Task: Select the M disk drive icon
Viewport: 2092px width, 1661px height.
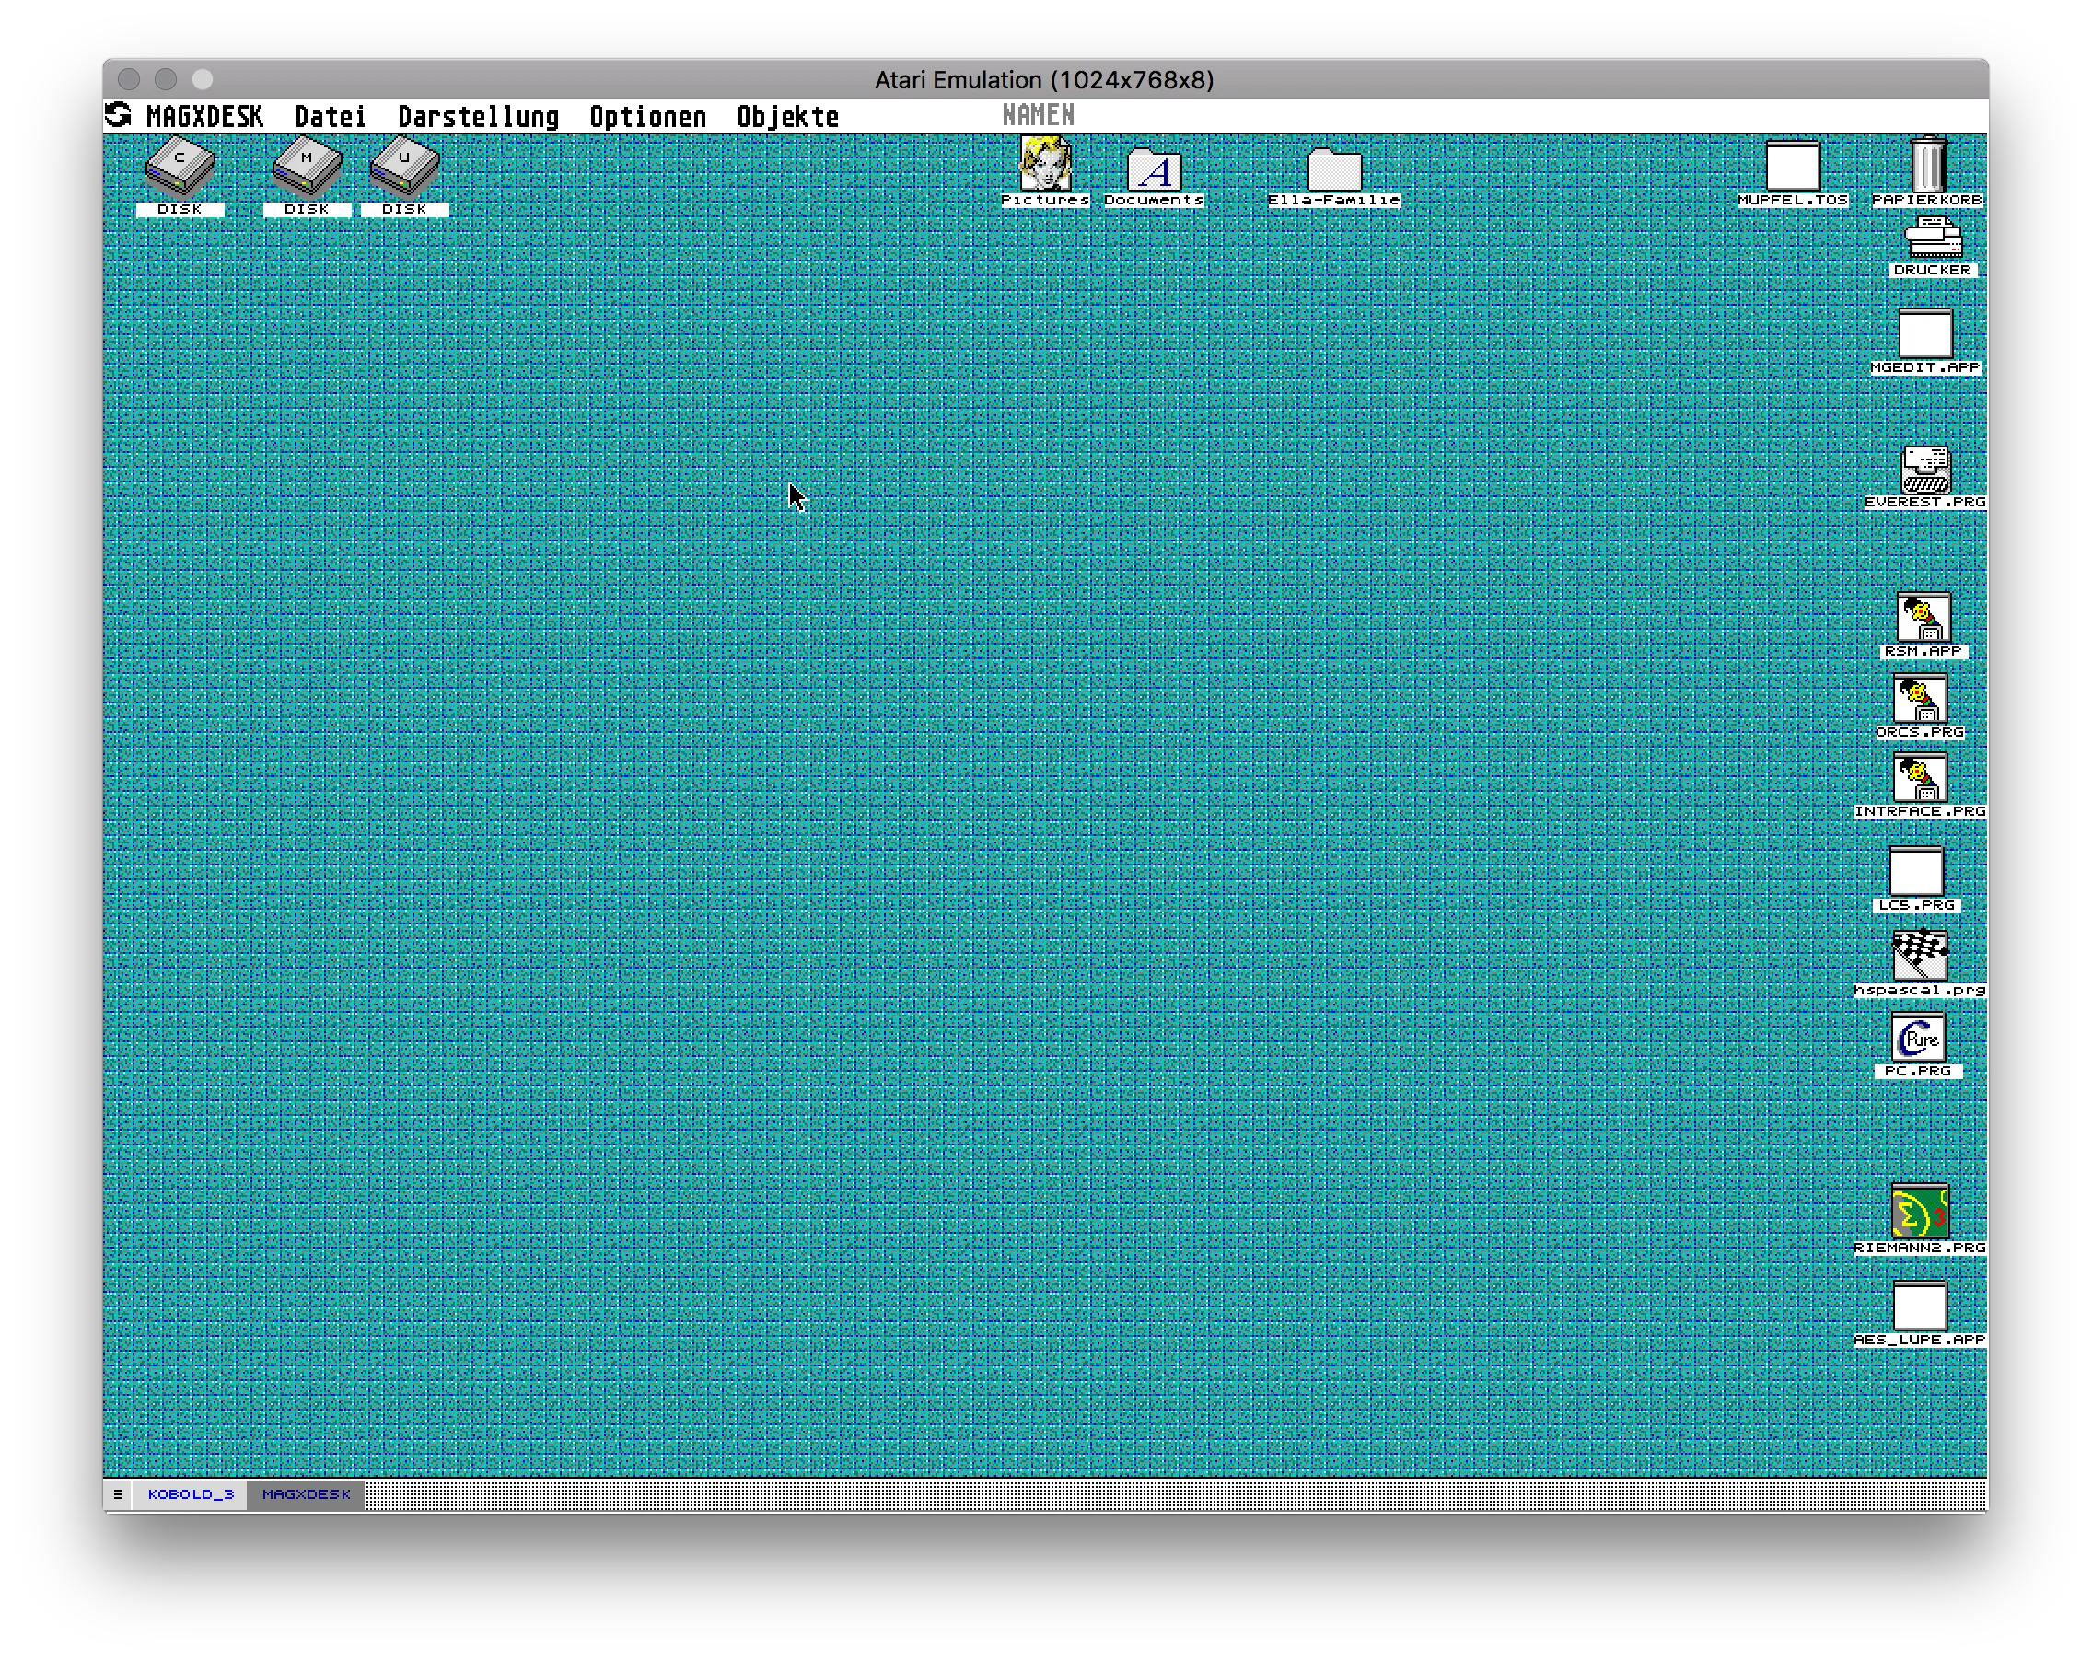Action: pos(307,167)
